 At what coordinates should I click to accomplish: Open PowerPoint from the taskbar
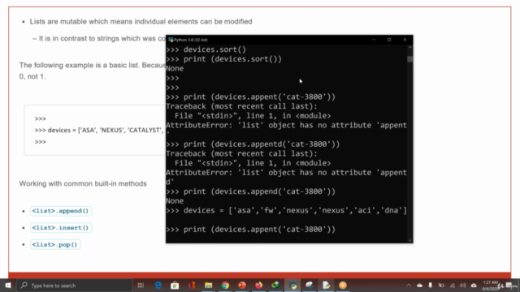point(242,285)
